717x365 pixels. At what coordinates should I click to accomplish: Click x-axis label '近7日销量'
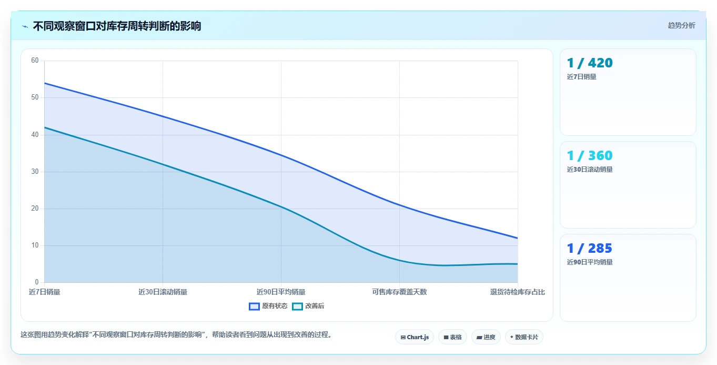[x=45, y=292]
